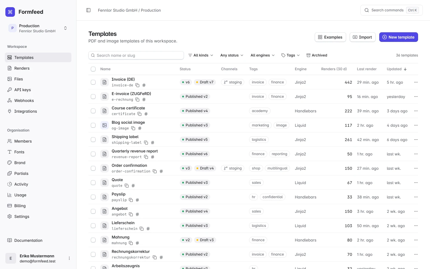Click the Blog social image type icon
This screenshot has height=269, width=430.
point(105,125)
